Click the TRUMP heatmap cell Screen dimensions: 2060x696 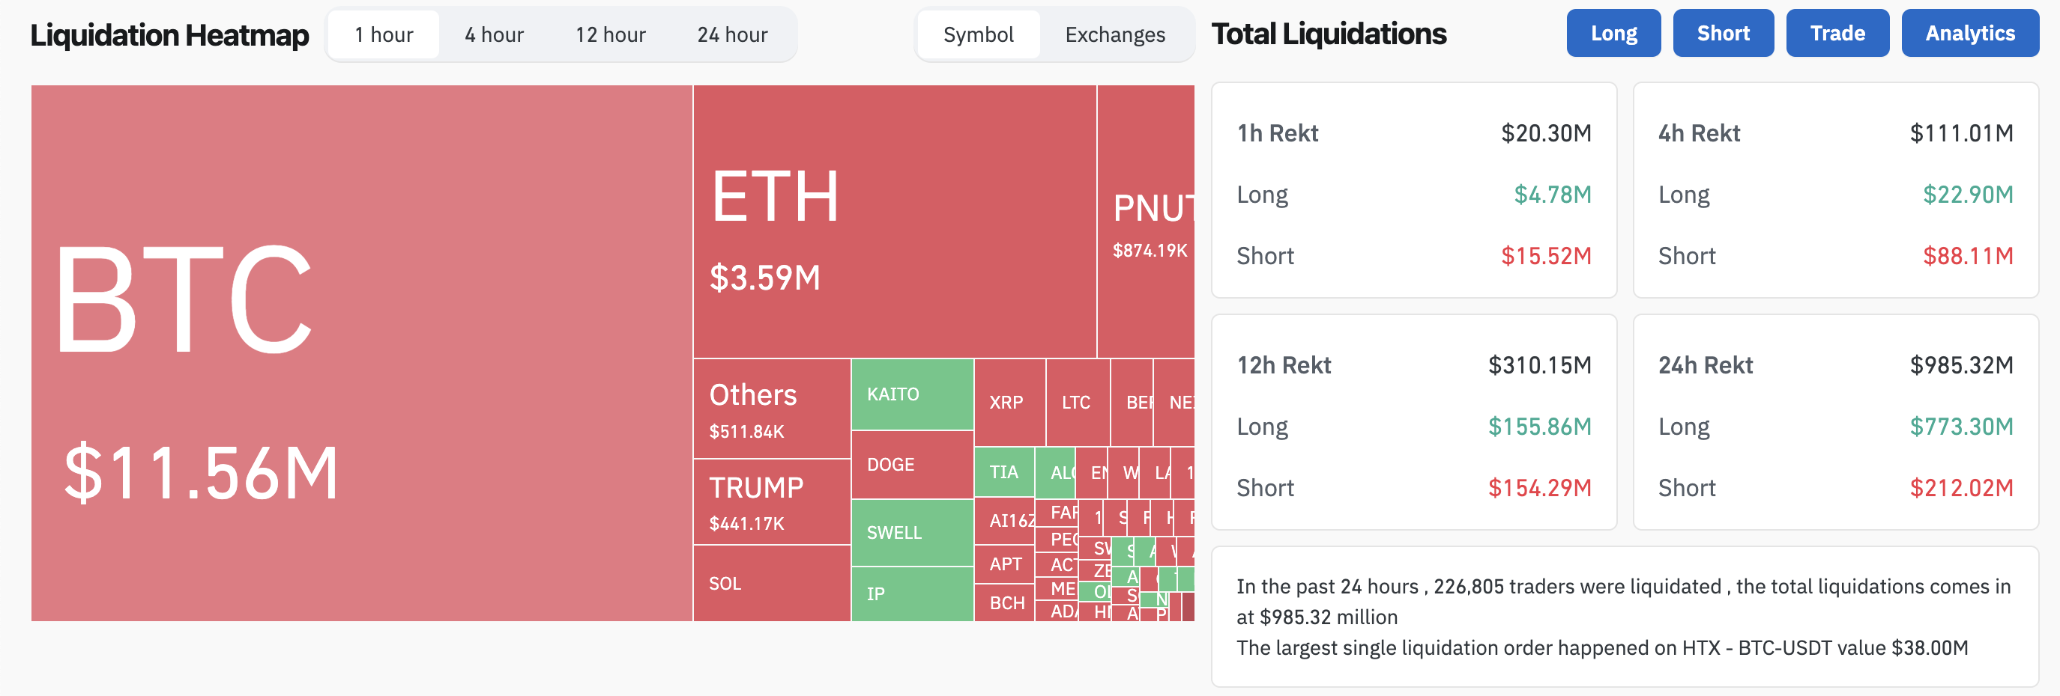click(771, 502)
